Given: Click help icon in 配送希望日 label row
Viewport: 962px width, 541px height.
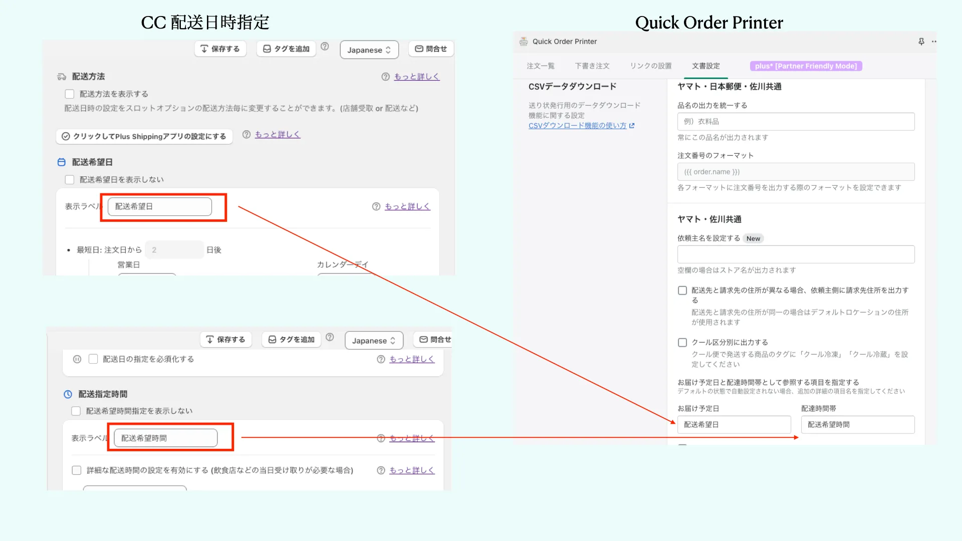Looking at the screenshot, I should [376, 206].
